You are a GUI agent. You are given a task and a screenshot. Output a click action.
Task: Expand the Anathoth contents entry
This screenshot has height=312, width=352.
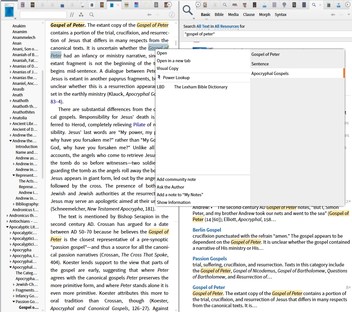(x=11, y=101)
